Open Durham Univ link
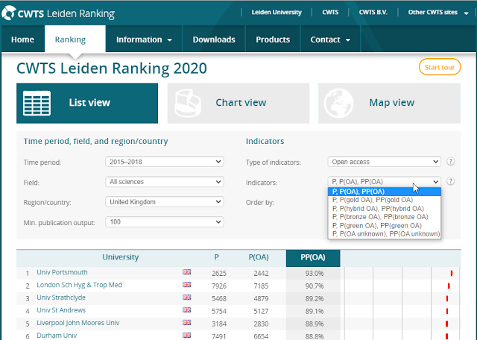 click(57, 336)
